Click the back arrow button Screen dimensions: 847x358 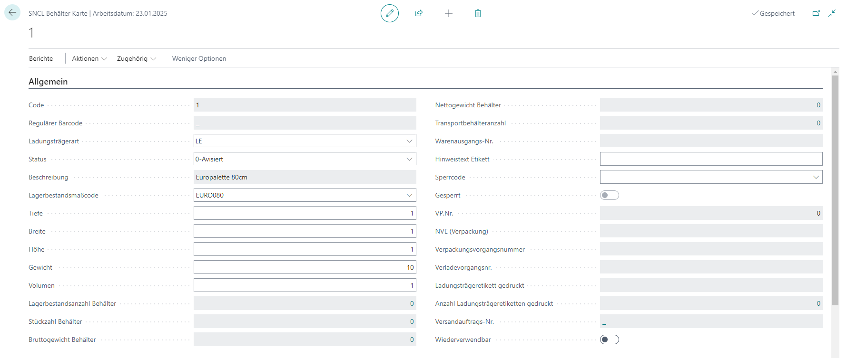(x=12, y=13)
